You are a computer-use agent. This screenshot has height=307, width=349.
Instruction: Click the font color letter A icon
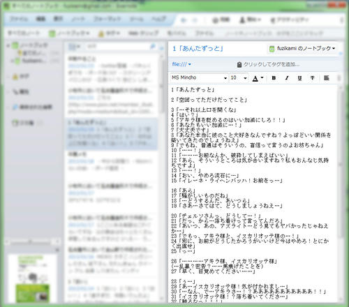click(x=255, y=79)
